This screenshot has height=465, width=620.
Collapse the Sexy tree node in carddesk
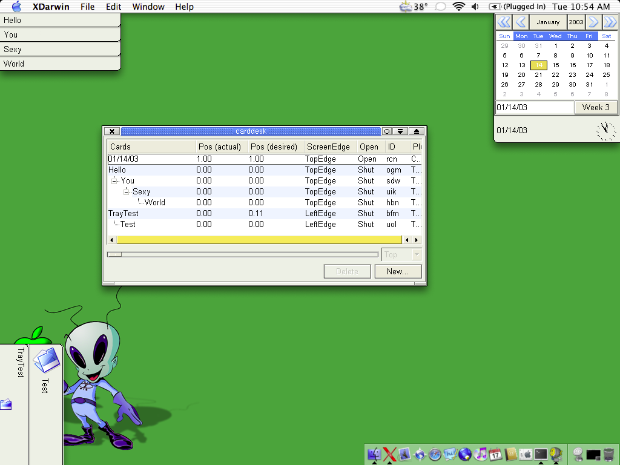126,192
